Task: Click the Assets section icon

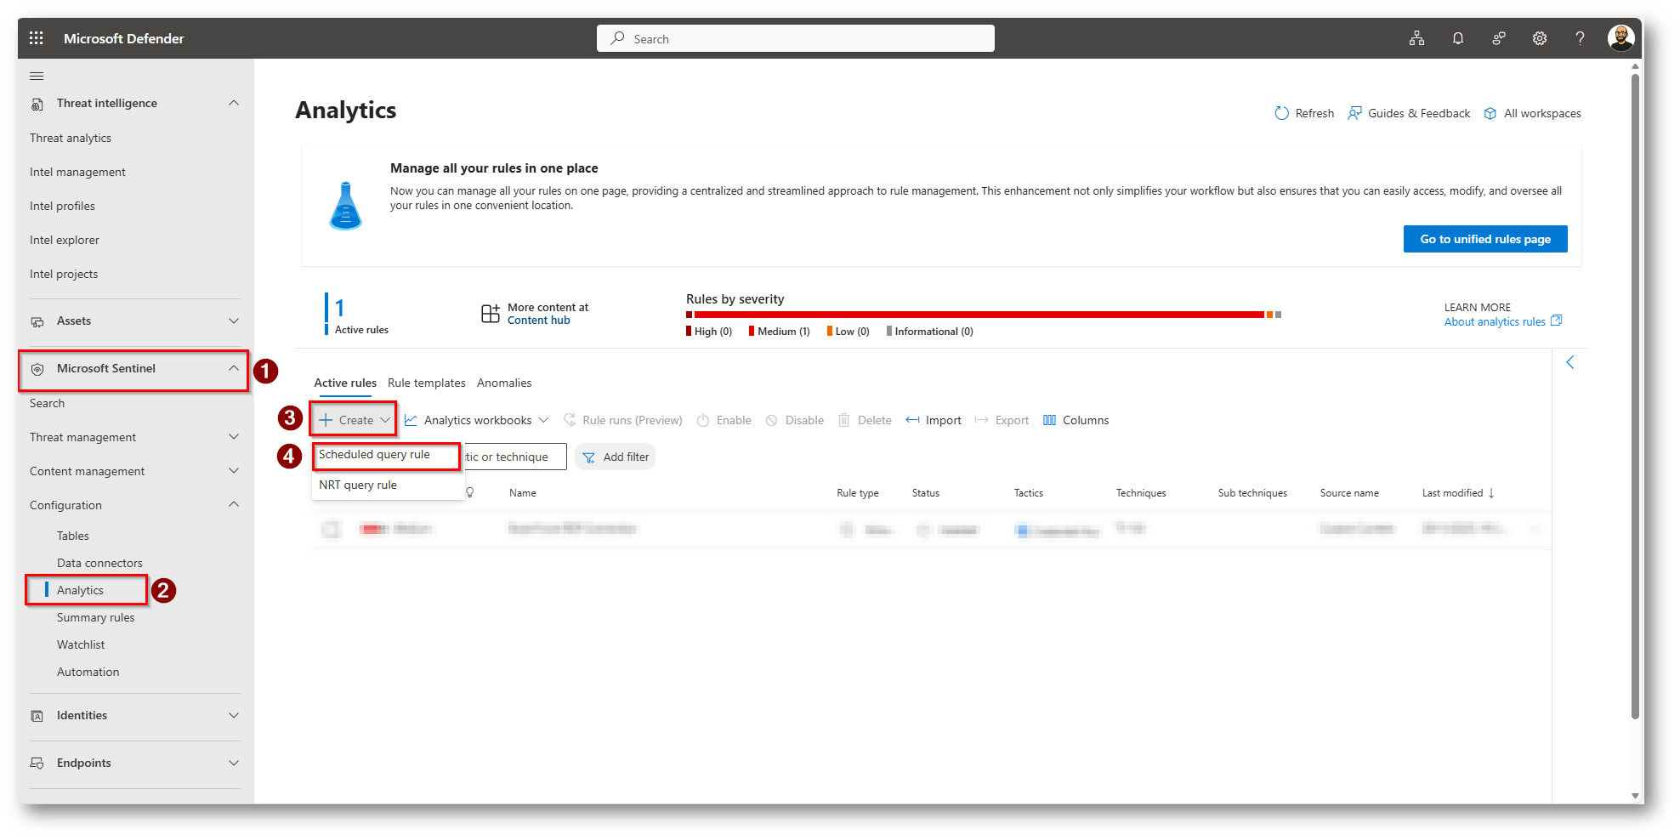Action: click(x=37, y=321)
